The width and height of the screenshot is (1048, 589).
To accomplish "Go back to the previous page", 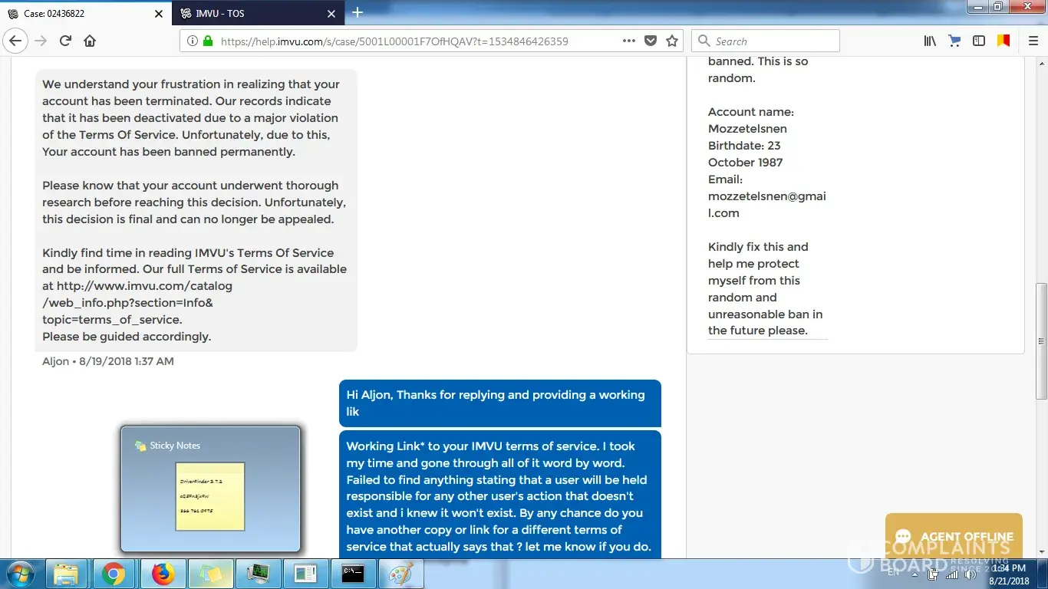I will coord(16,41).
